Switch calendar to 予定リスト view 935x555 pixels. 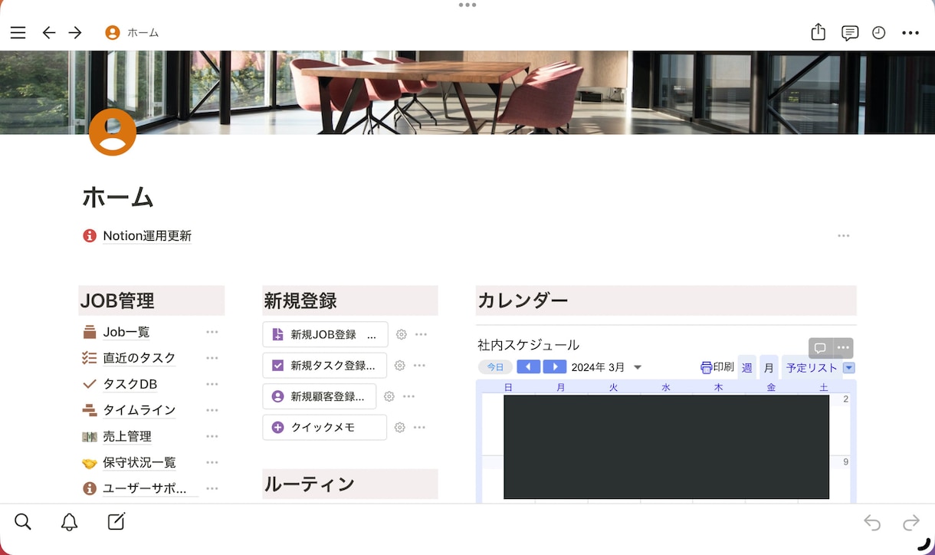point(812,367)
